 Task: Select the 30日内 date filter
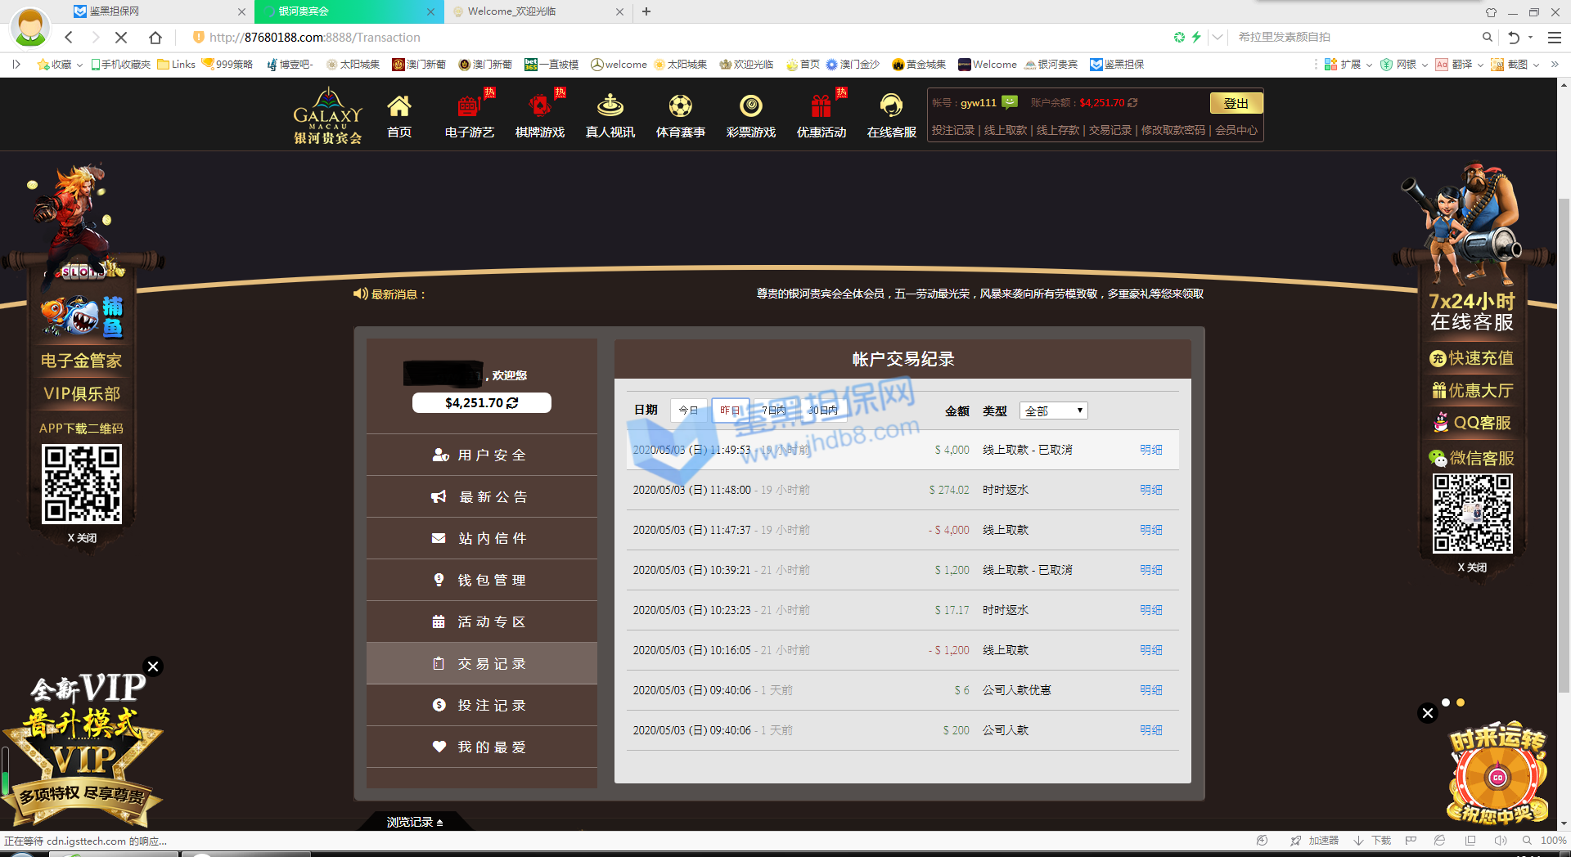(x=822, y=411)
